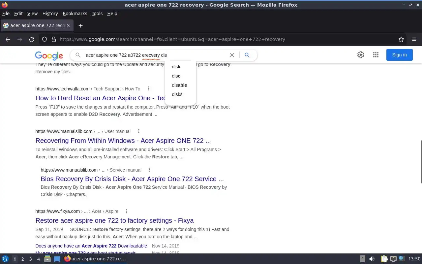Open "Does anyone have an Acer Aspire 722 Downloadable" link
This screenshot has height=264, width=422.
[91, 246]
